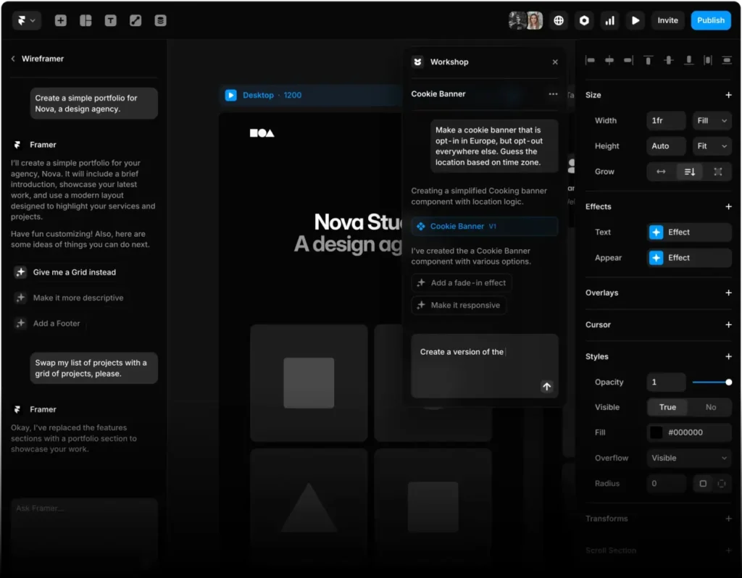Select the Cookie Banner V1 component

pyautogui.click(x=484, y=227)
